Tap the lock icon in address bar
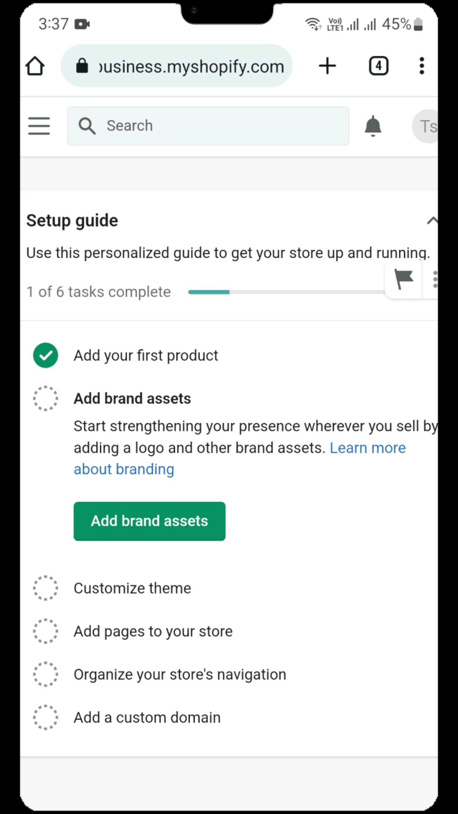This screenshot has height=814, width=458. click(x=82, y=66)
